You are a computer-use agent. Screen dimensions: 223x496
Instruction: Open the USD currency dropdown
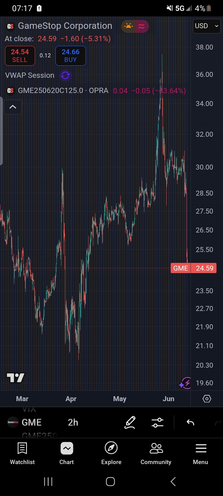207,26
